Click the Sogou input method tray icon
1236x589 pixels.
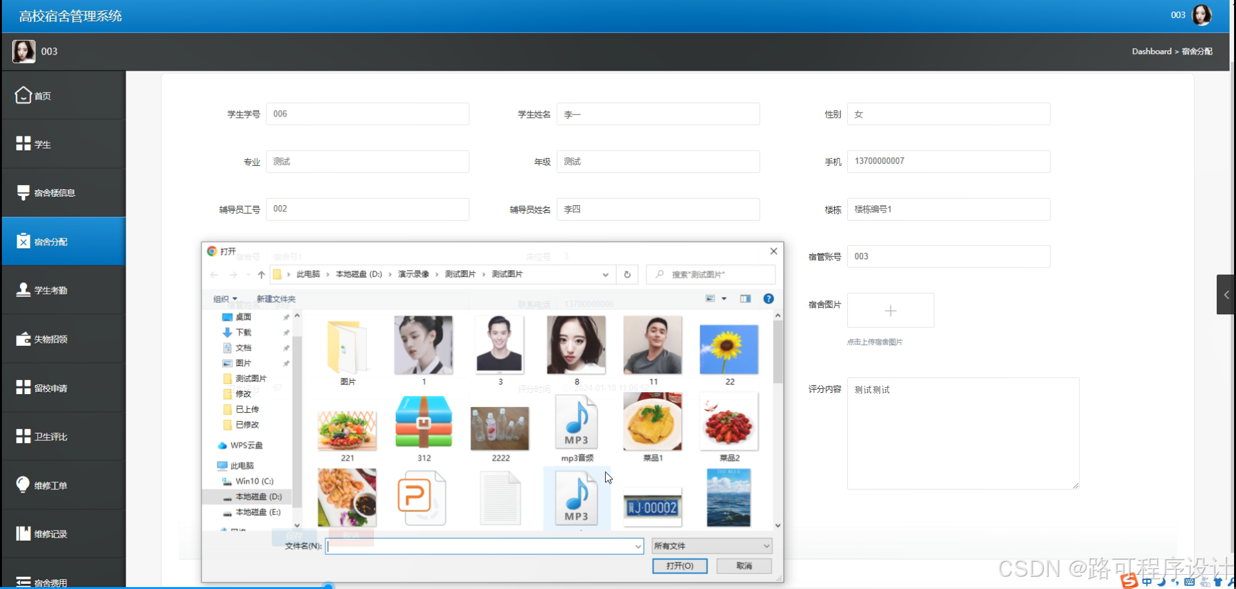pyautogui.click(x=1130, y=581)
